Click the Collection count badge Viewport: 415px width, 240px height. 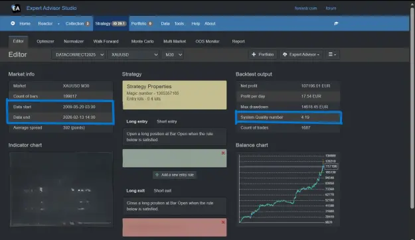click(x=88, y=23)
